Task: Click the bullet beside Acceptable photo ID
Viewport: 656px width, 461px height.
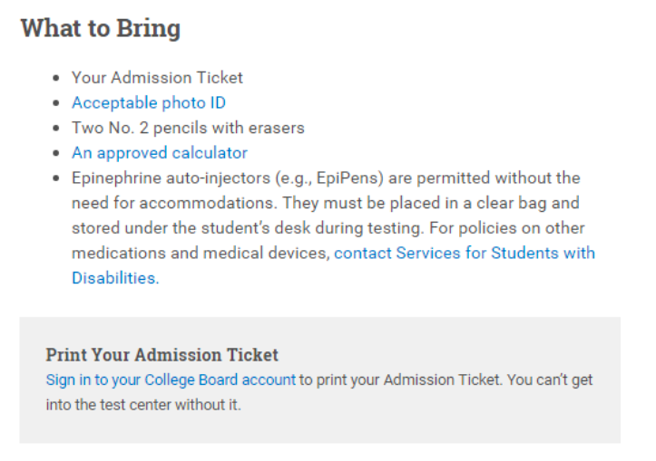Action: point(56,103)
